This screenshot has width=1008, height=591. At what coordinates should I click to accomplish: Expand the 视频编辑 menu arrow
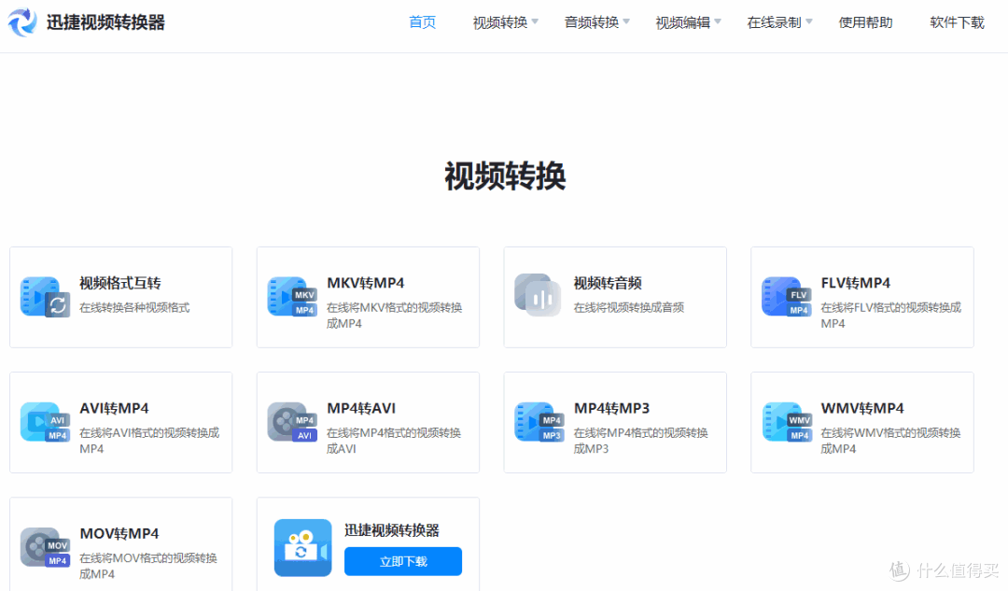[718, 21]
